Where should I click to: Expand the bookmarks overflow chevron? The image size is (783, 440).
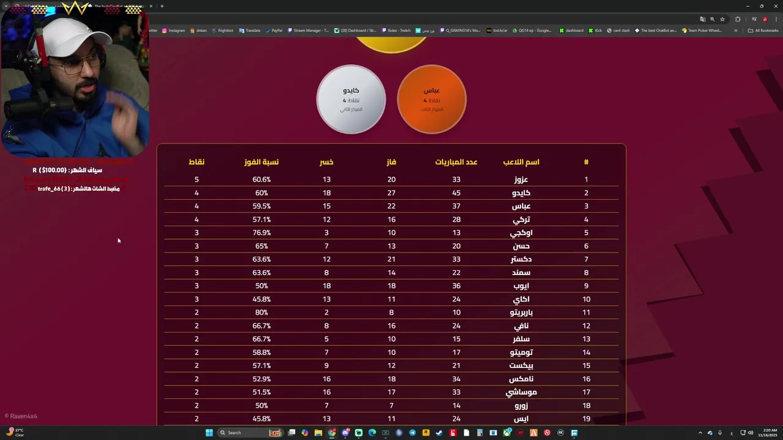[736, 31]
